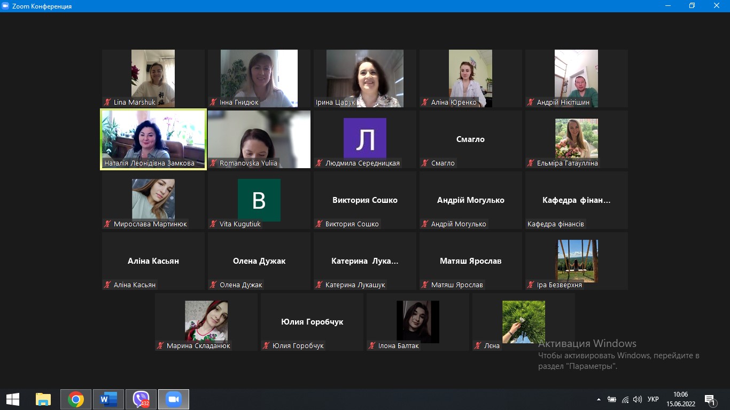This screenshot has width=730, height=410.
Task: Click muted mic icon on Lina Marshuk tile
Action: (x=107, y=102)
